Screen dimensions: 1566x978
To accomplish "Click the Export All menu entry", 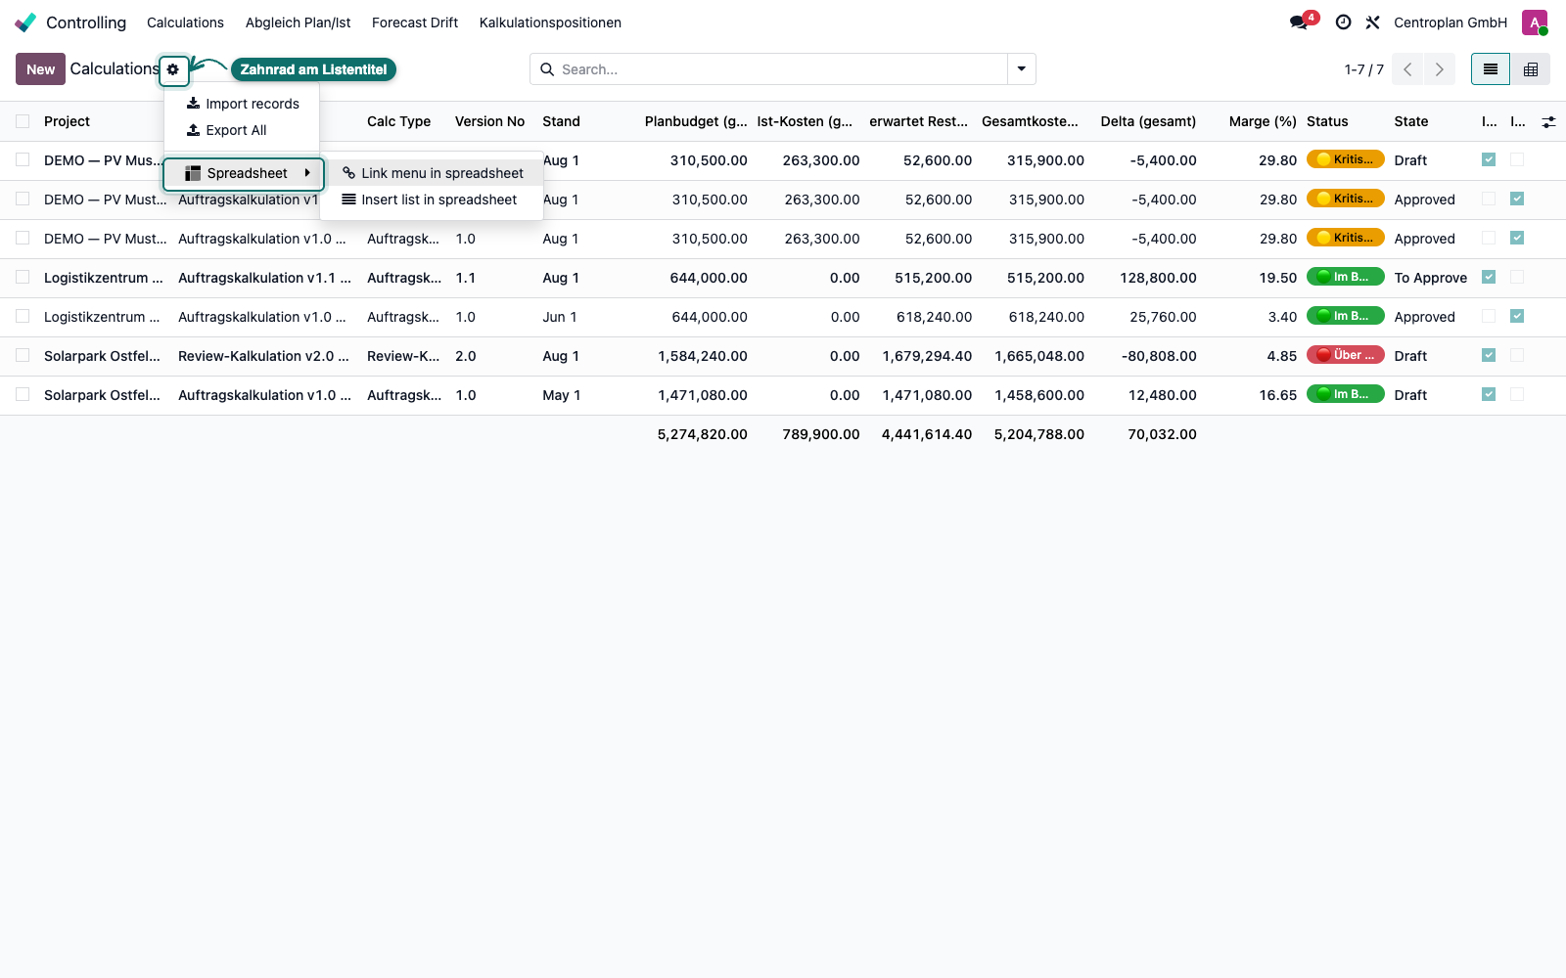I will coord(242,130).
